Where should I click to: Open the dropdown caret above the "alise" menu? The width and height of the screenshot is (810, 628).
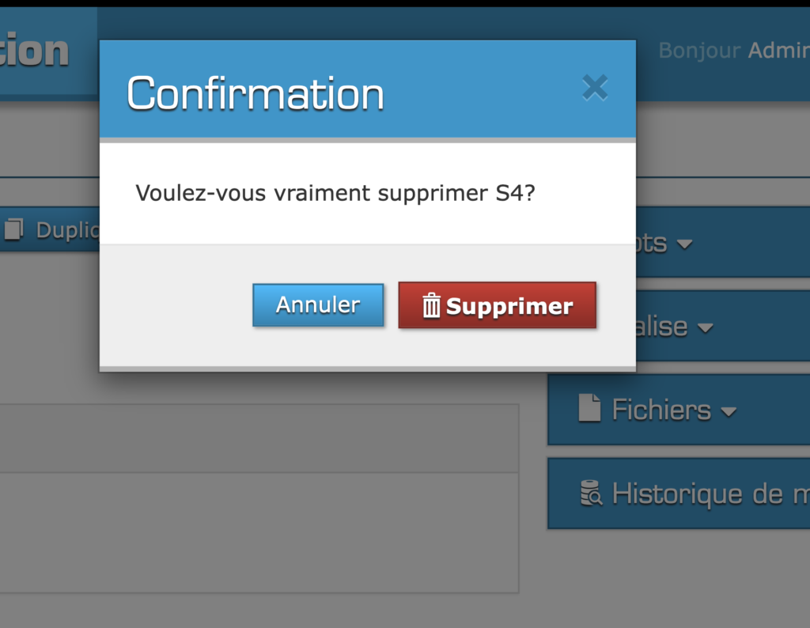[x=684, y=244]
